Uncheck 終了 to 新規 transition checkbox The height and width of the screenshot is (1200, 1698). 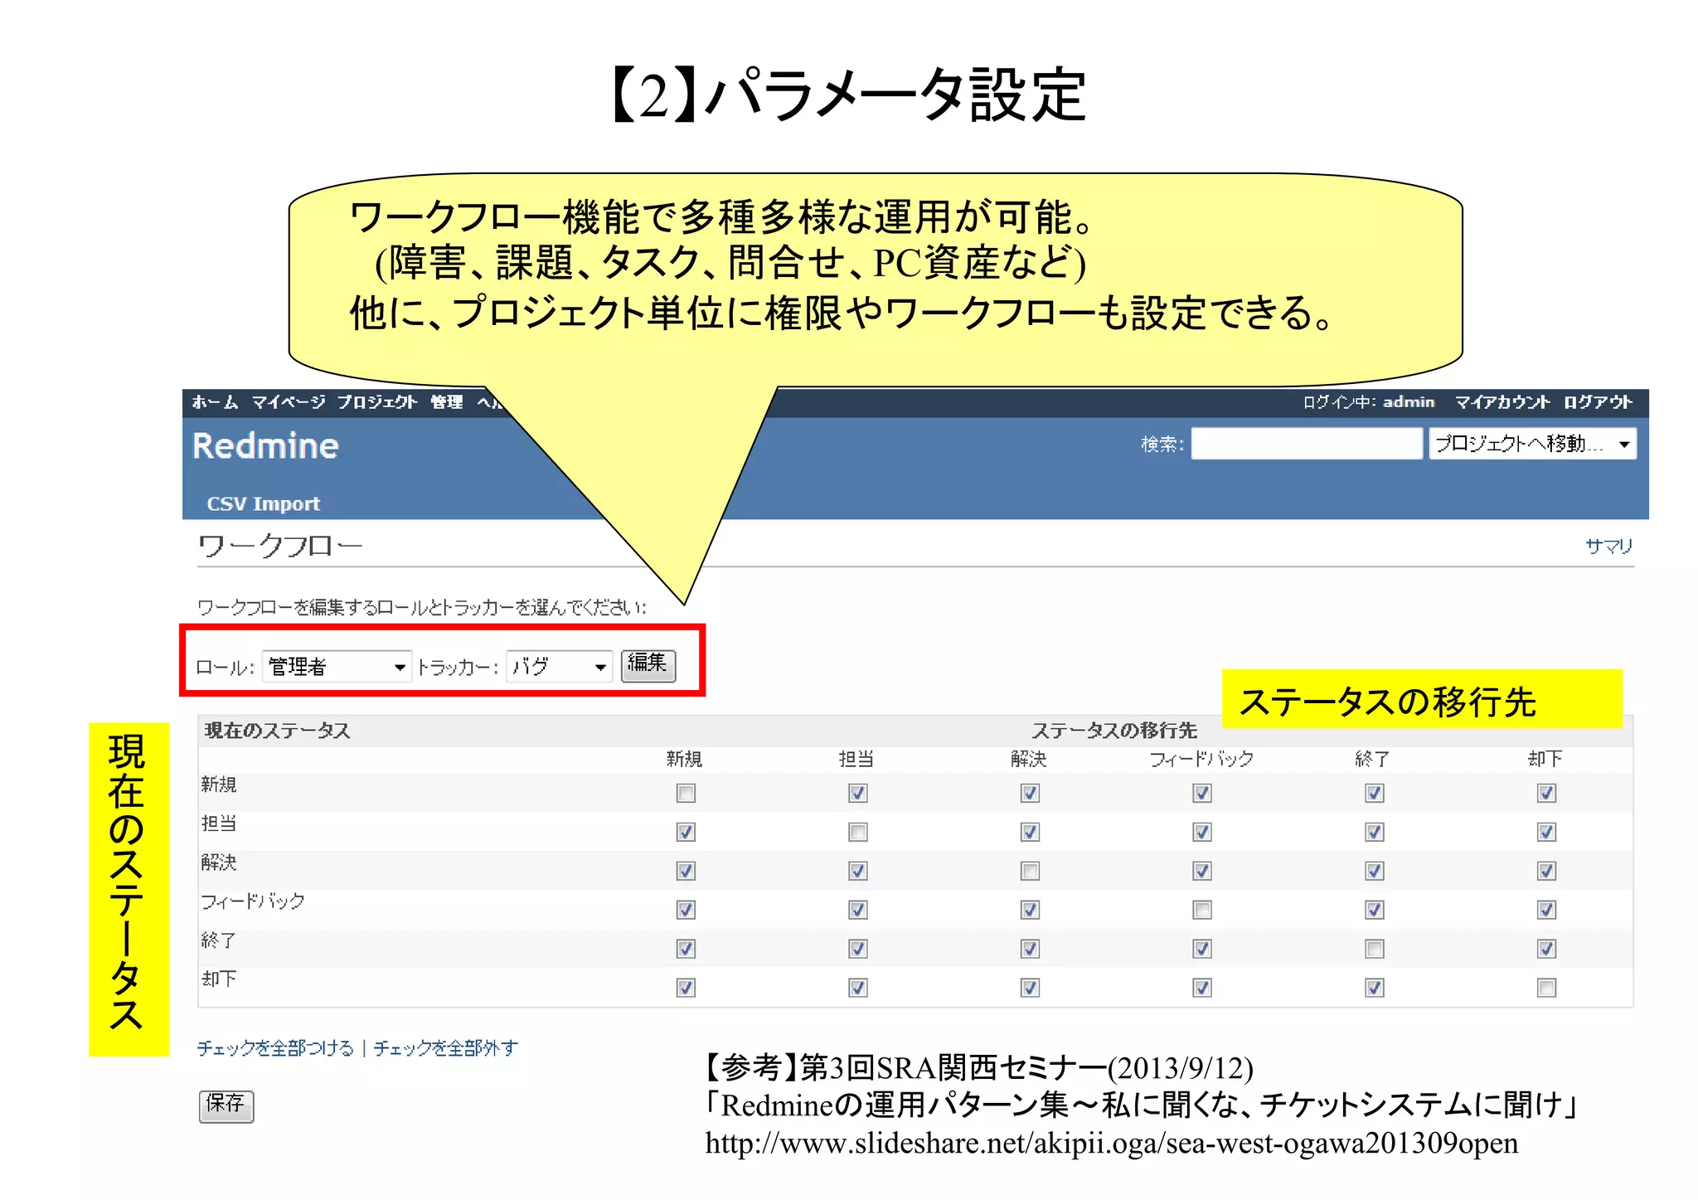click(686, 949)
